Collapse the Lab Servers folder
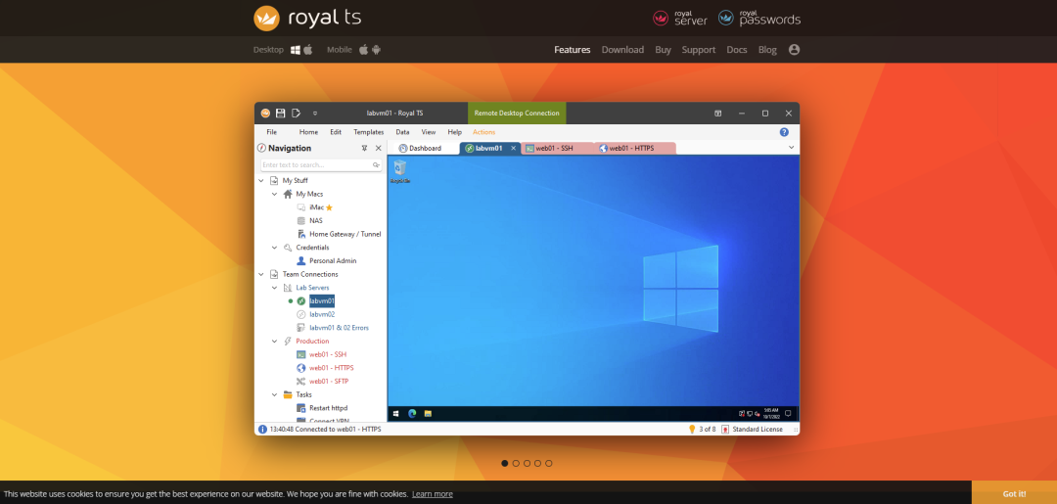This screenshot has width=1057, height=504. (274, 288)
